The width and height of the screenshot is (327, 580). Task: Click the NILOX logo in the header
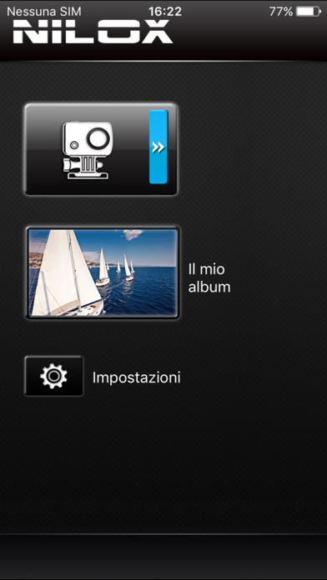click(x=93, y=32)
